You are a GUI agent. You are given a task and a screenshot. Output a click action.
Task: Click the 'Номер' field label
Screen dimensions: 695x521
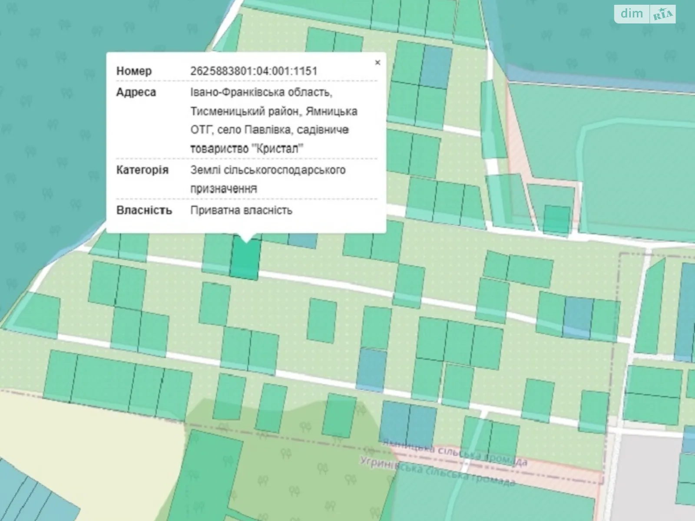pyautogui.click(x=134, y=71)
